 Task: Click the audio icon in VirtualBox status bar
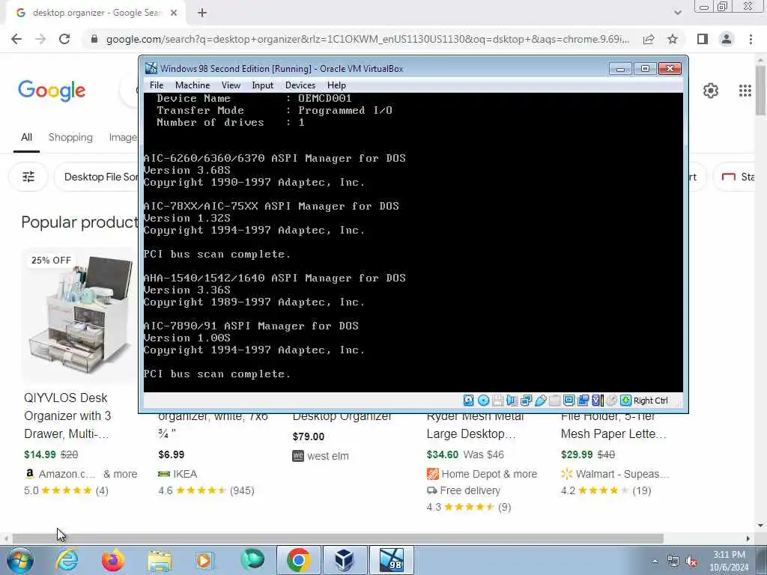(512, 401)
